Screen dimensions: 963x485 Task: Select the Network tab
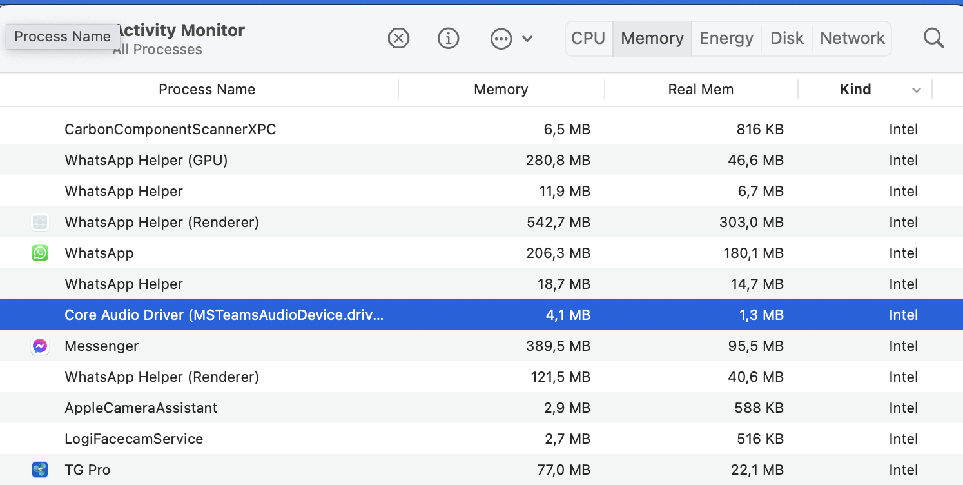tap(852, 39)
